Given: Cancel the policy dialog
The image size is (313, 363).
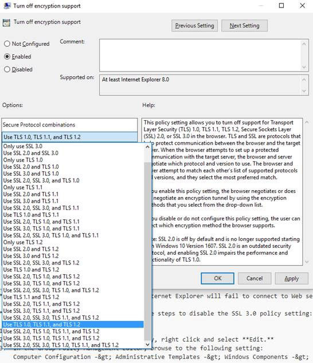Looking at the screenshot, I should [255, 278].
